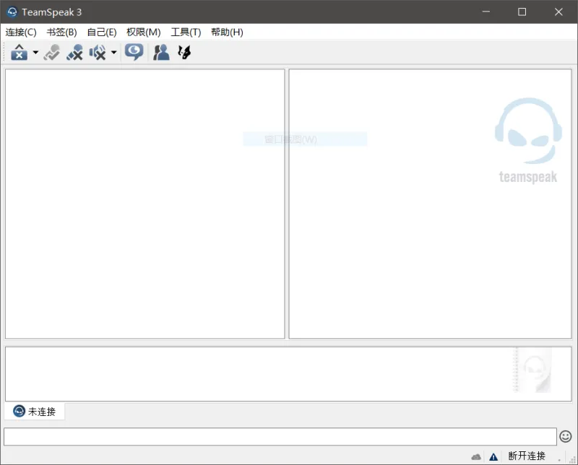Open the contacts list icon
578x465 pixels.
[161, 52]
